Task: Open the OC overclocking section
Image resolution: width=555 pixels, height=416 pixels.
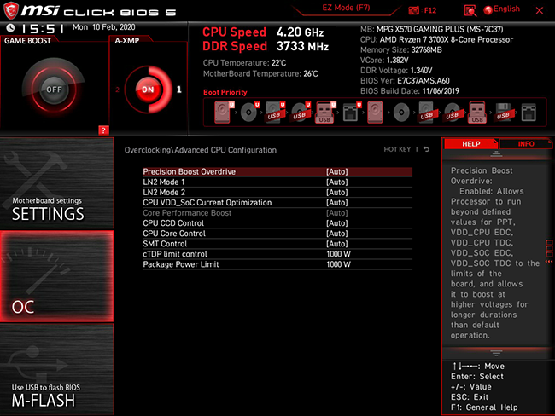Action: point(56,276)
